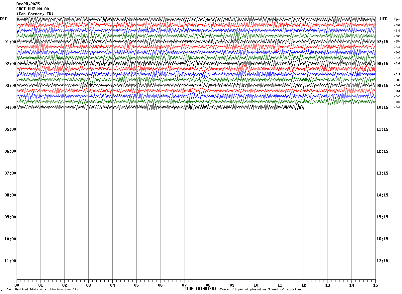Screen dimensions: 402x294
Task: Click the 'CST' timezone label
Action: click(3, 19)
